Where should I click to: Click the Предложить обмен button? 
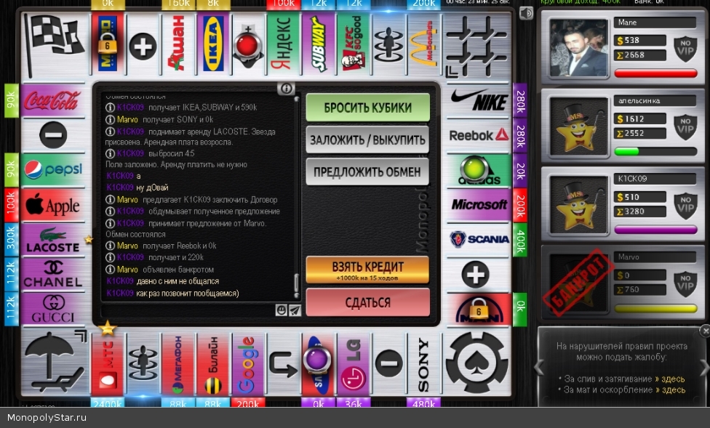pos(367,171)
